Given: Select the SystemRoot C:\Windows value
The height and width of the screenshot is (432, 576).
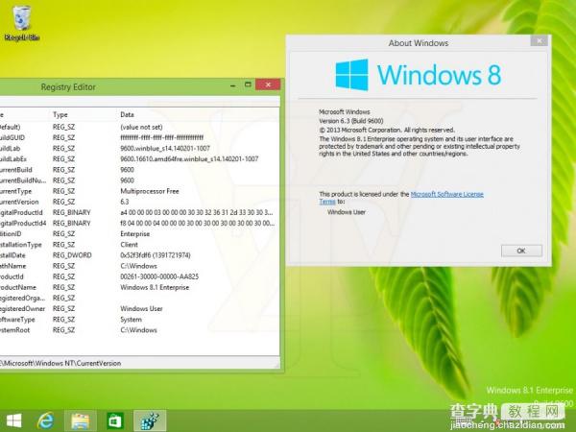Looking at the screenshot, I should (138, 330).
